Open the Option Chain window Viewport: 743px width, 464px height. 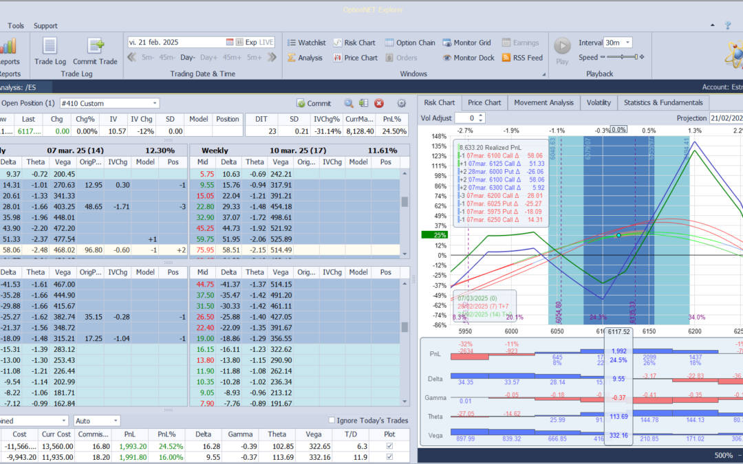click(x=410, y=43)
